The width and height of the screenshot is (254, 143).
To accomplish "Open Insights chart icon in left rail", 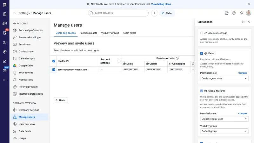I will tap(5, 61).
